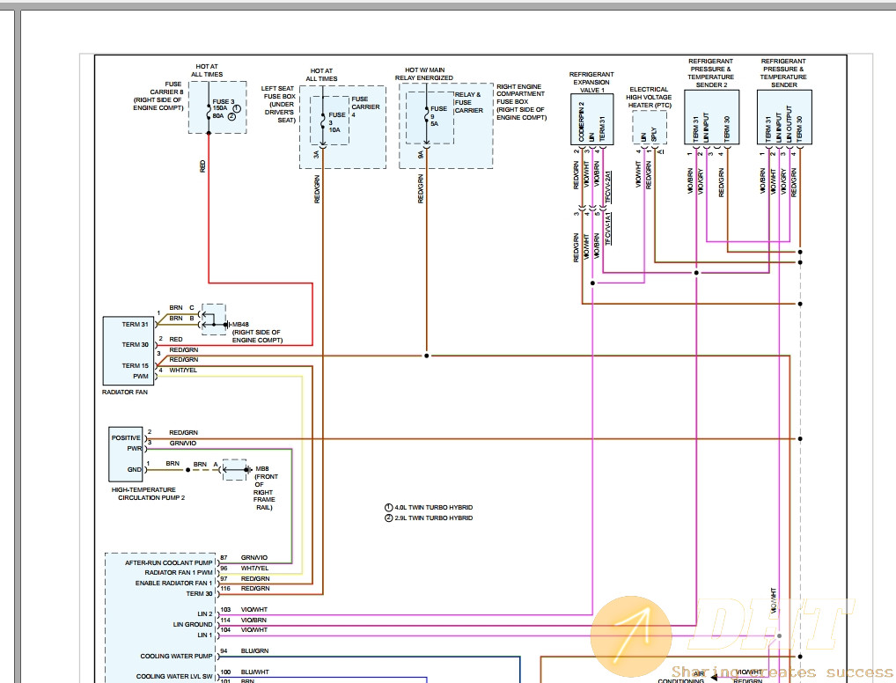
Task: Click the "2.9L TWIN TURBO HYBRID" legend note
Action: (434, 518)
